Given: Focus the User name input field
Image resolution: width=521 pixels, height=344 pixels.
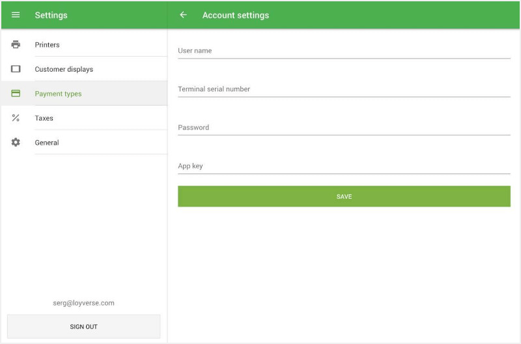Looking at the screenshot, I should [344, 51].
